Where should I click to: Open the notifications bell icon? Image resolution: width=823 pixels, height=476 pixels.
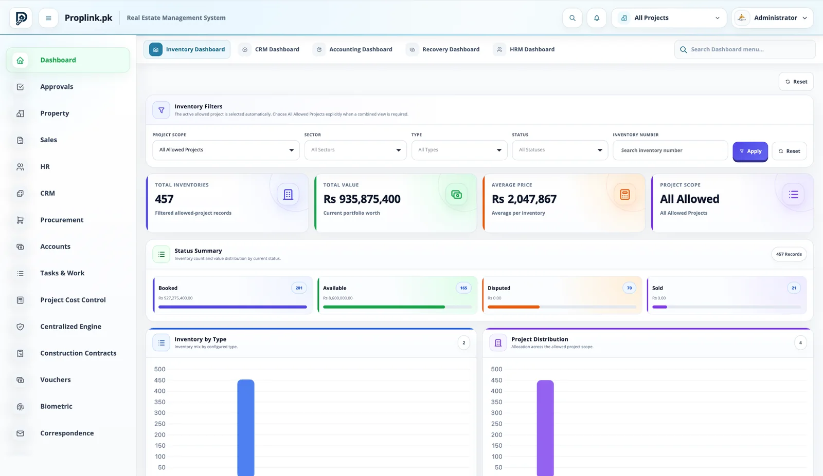597,18
